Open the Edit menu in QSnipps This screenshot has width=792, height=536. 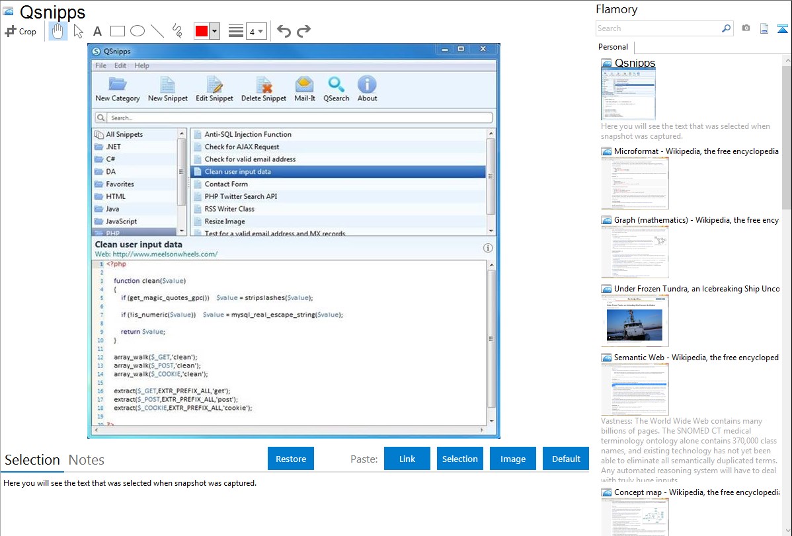tap(120, 65)
